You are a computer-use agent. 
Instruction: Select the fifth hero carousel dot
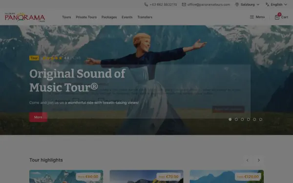(x=254, y=120)
